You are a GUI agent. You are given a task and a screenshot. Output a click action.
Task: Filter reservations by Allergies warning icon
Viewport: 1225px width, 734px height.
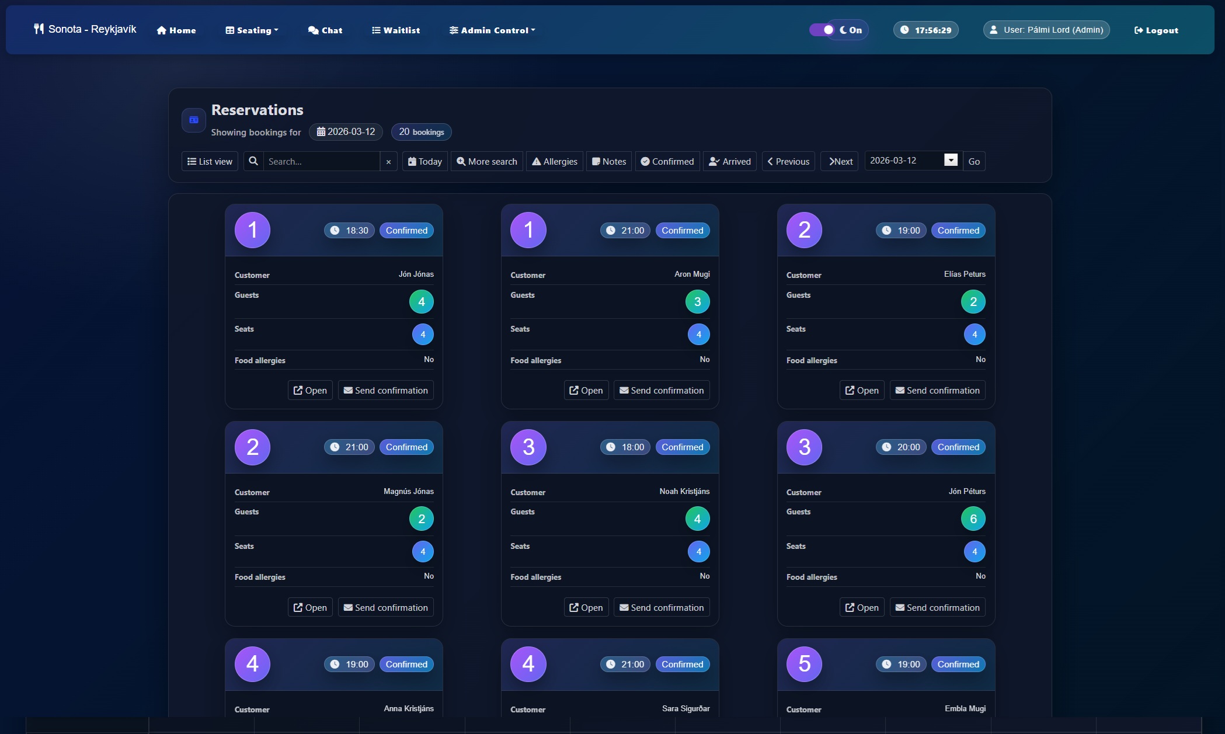[x=554, y=162]
